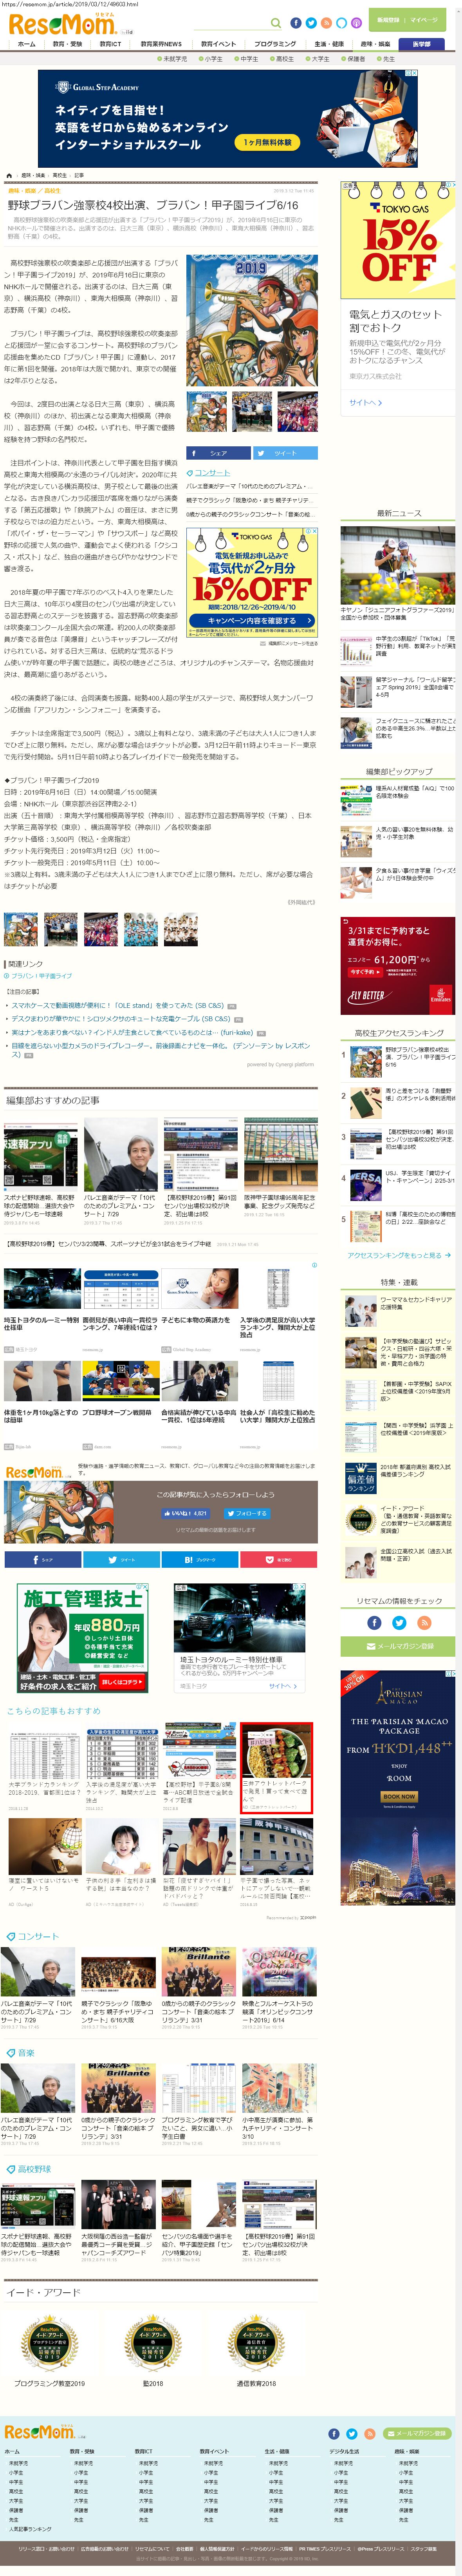462x2576 pixels.
Task: Click the ツイート button beside article
Action: click(285, 452)
